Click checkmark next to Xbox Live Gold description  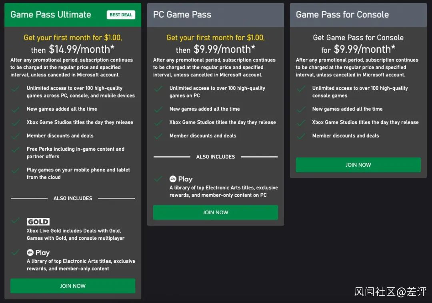pos(16,220)
